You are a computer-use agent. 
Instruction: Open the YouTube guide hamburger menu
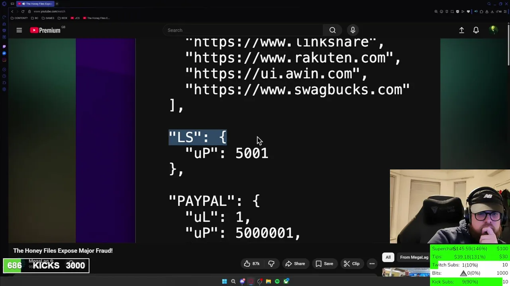19,30
